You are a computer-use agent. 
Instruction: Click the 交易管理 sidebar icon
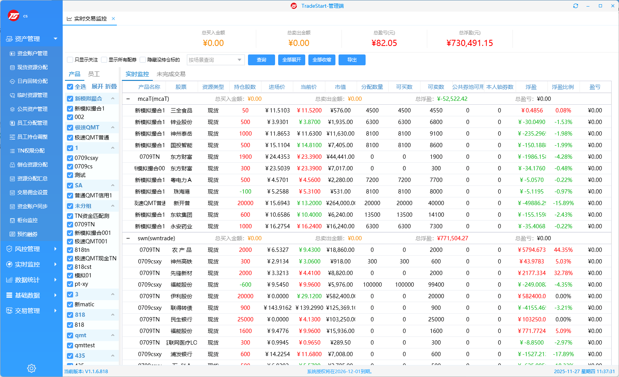pos(9,311)
